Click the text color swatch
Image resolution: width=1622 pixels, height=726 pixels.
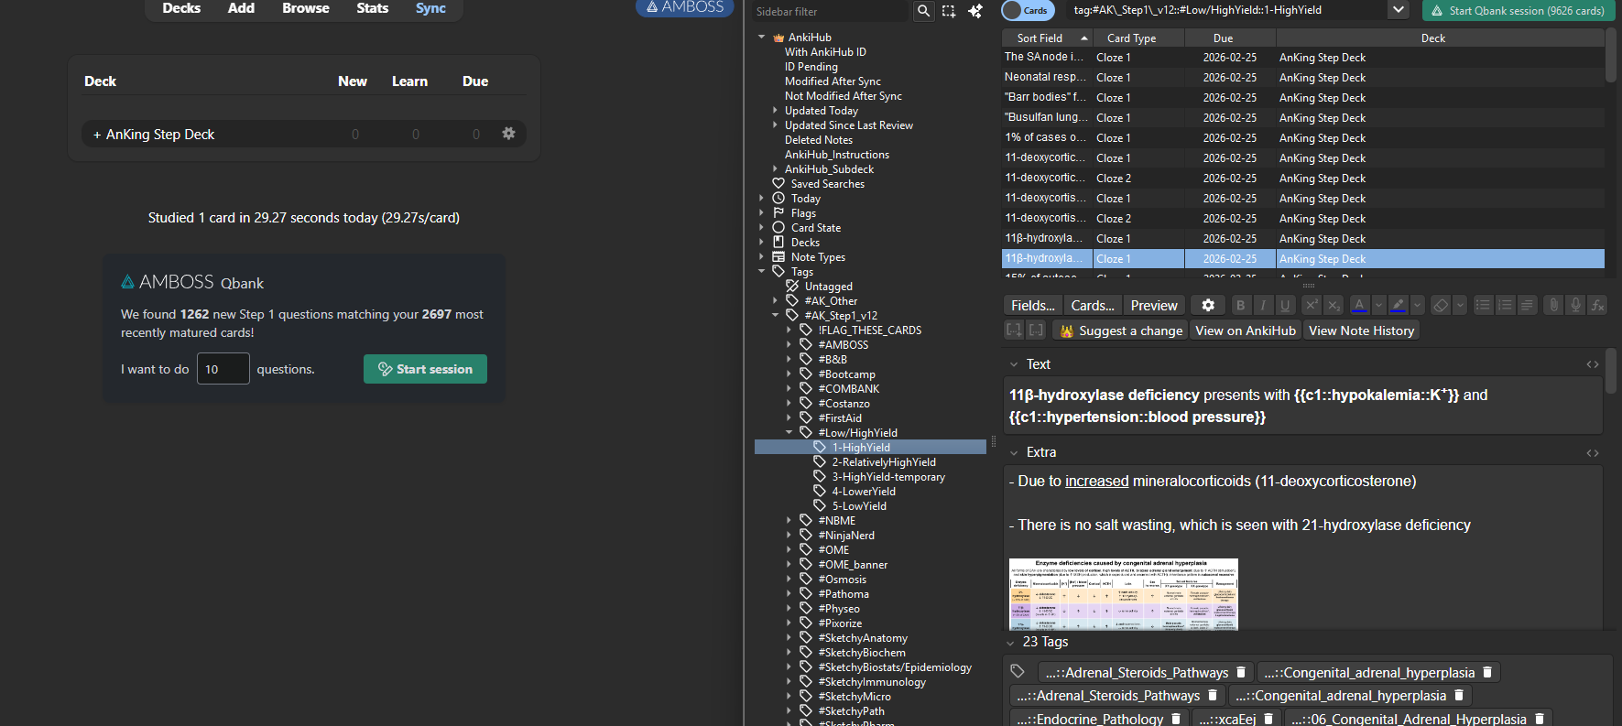(1359, 306)
